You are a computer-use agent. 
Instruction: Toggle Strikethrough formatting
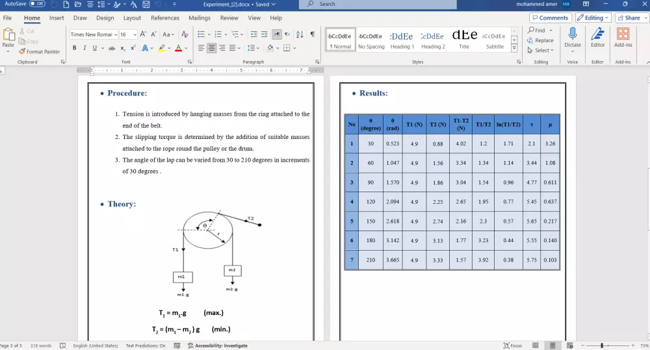click(112, 49)
